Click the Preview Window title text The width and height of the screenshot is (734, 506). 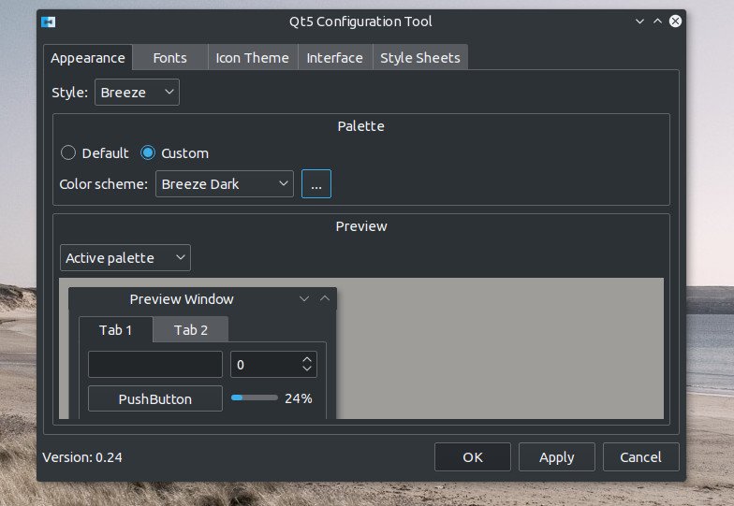tap(182, 299)
